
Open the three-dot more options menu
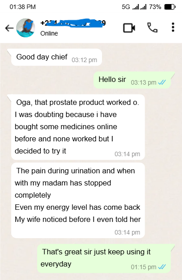(173, 27)
